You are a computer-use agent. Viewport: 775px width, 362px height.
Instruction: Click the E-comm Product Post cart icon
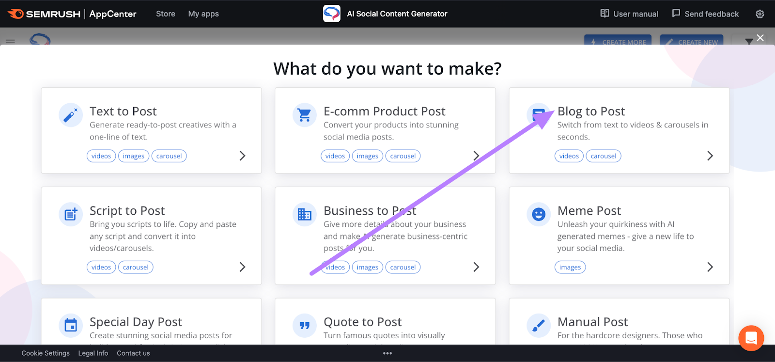[305, 115]
